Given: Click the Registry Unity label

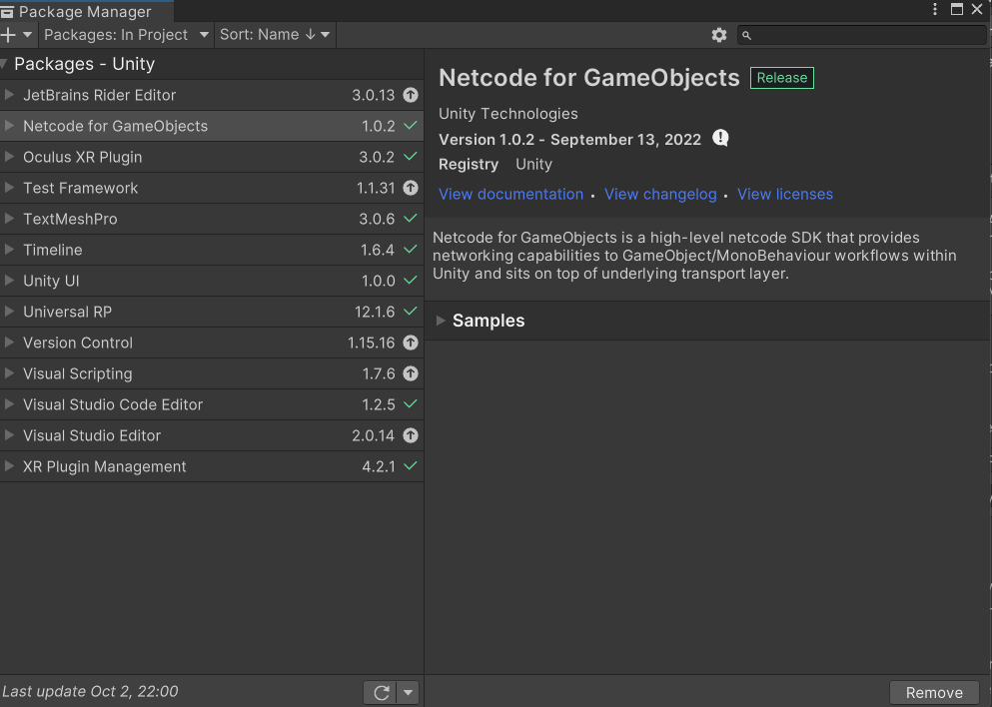Looking at the screenshot, I should pos(496,165).
